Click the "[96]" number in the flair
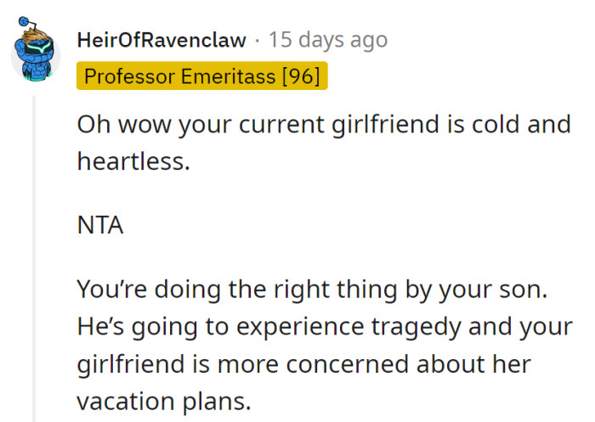595x422 pixels. point(301,76)
